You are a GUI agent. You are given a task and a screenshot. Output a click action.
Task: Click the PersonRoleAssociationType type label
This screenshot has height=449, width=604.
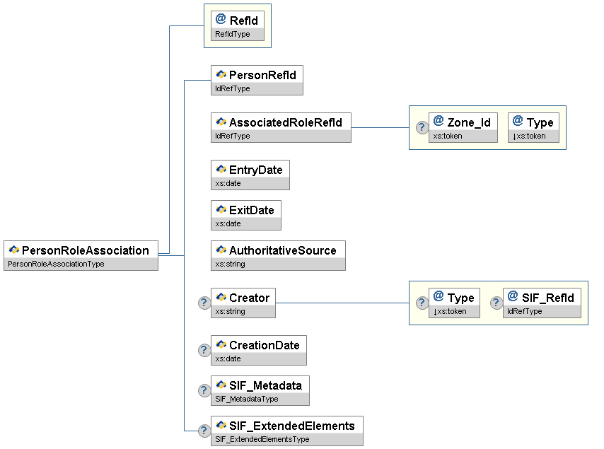(x=55, y=264)
